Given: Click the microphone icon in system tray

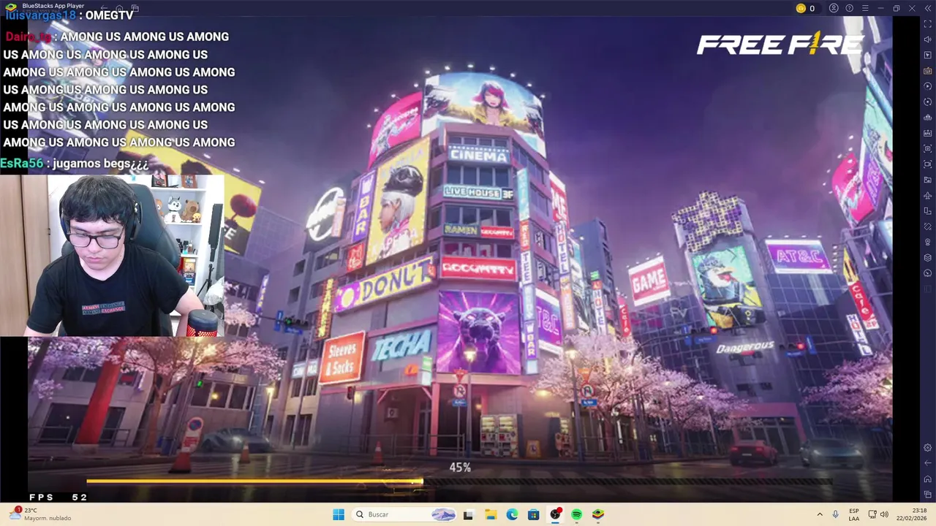Looking at the screenshot, I should pos(835,514).
